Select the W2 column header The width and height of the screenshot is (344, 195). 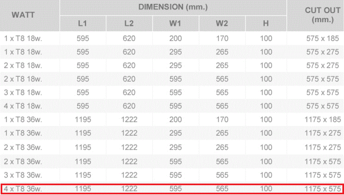[x=222, y=23]
